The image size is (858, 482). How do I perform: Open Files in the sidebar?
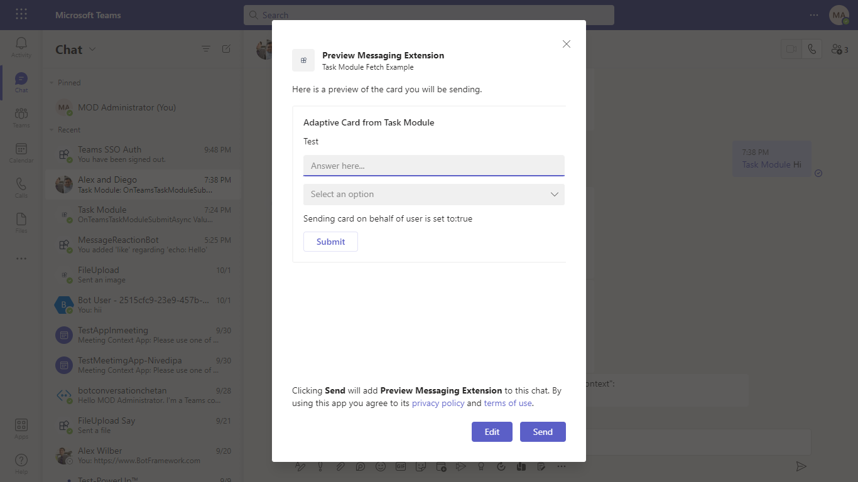[x=21, y=223]
